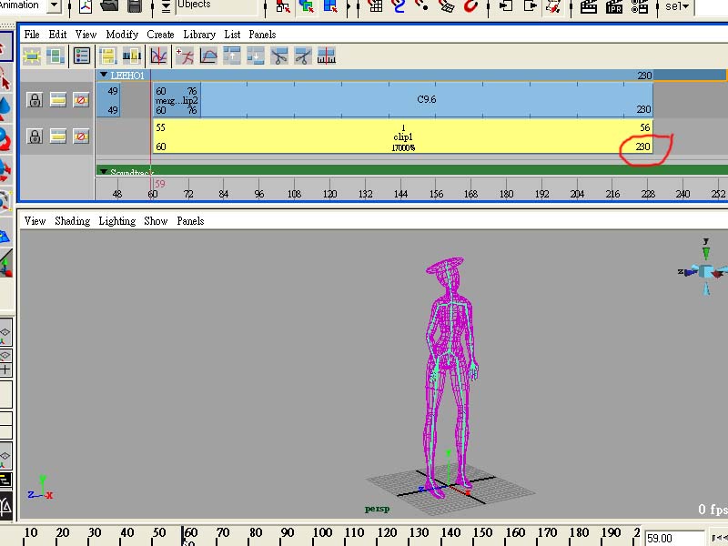Lock the merg...lip2 / C9.6 track
This screenshot has height=546, width=728.
(35, 100)
